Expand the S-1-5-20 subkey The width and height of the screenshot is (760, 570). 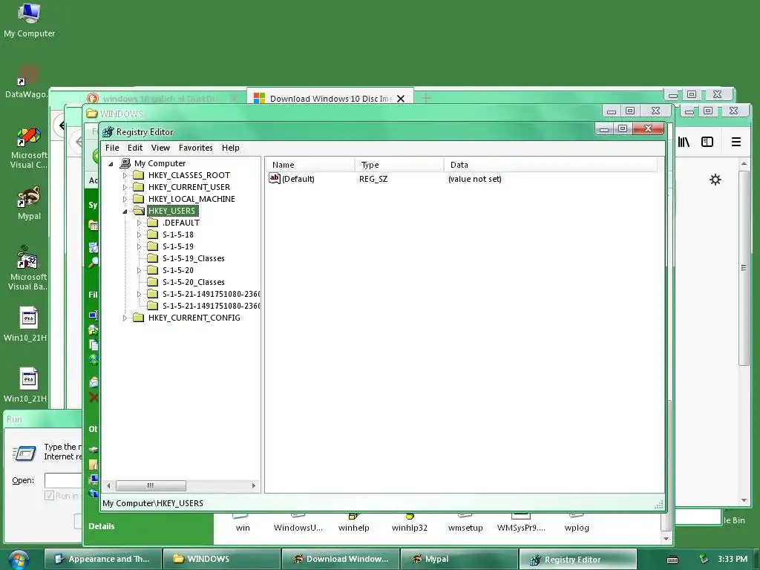tap(139, 270)
